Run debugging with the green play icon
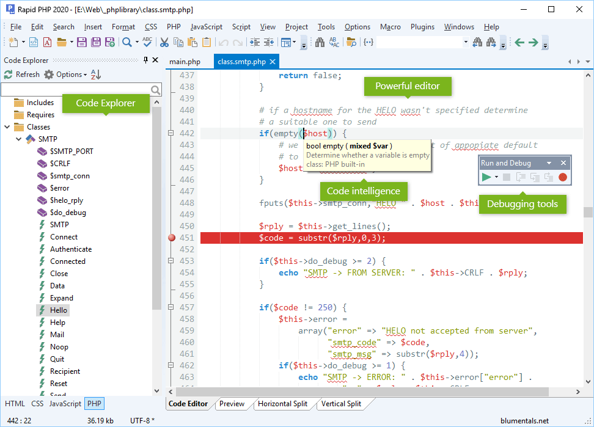Screen dimensions: 594x427 [486, 177]
